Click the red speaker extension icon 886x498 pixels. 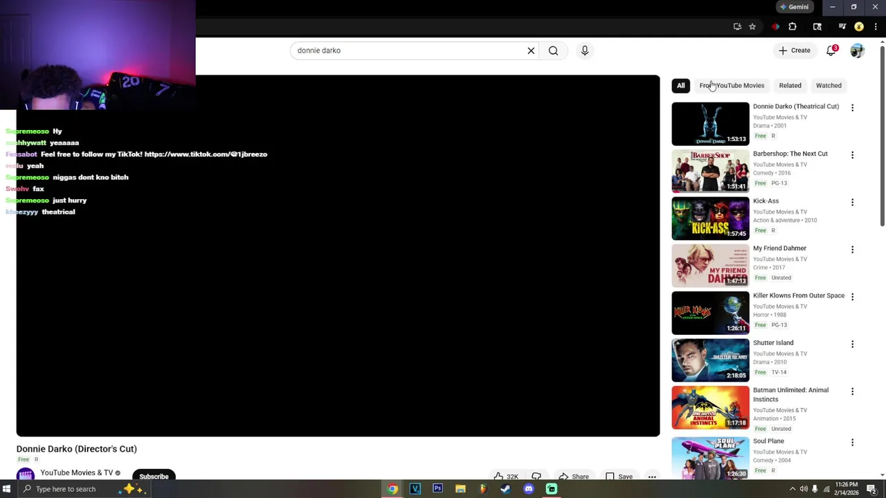click(775, 27)
